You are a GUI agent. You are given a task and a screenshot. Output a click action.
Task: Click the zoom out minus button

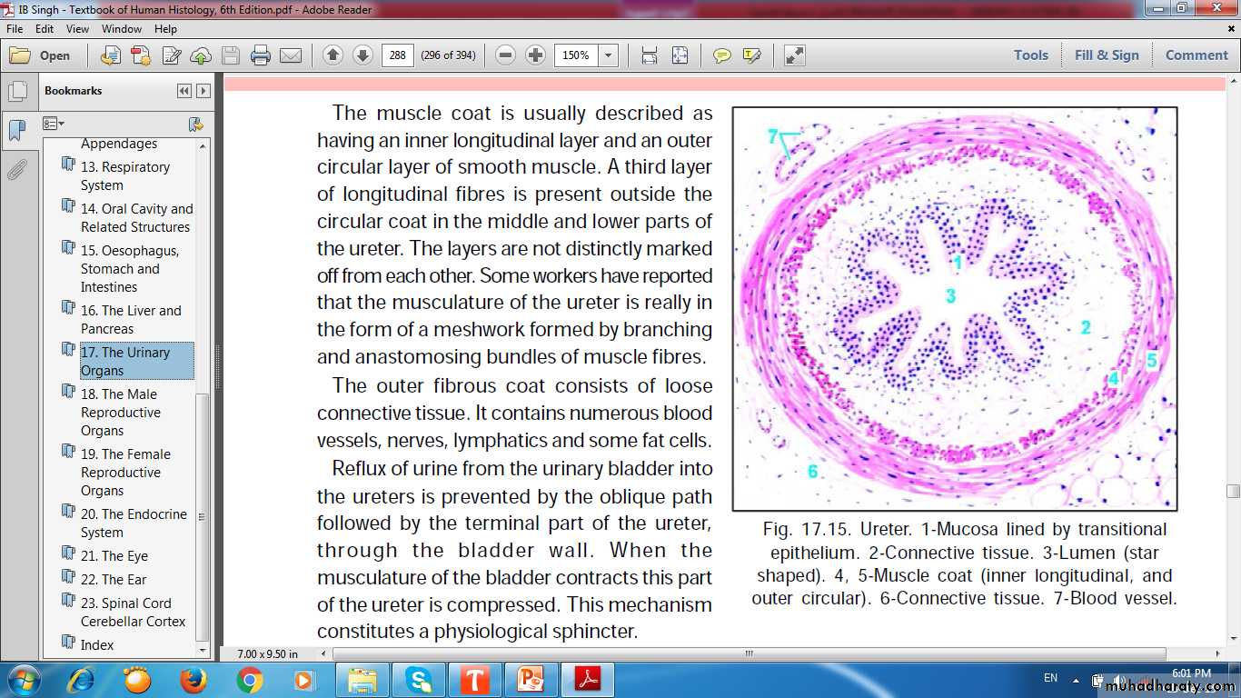[x=506, y=55]
